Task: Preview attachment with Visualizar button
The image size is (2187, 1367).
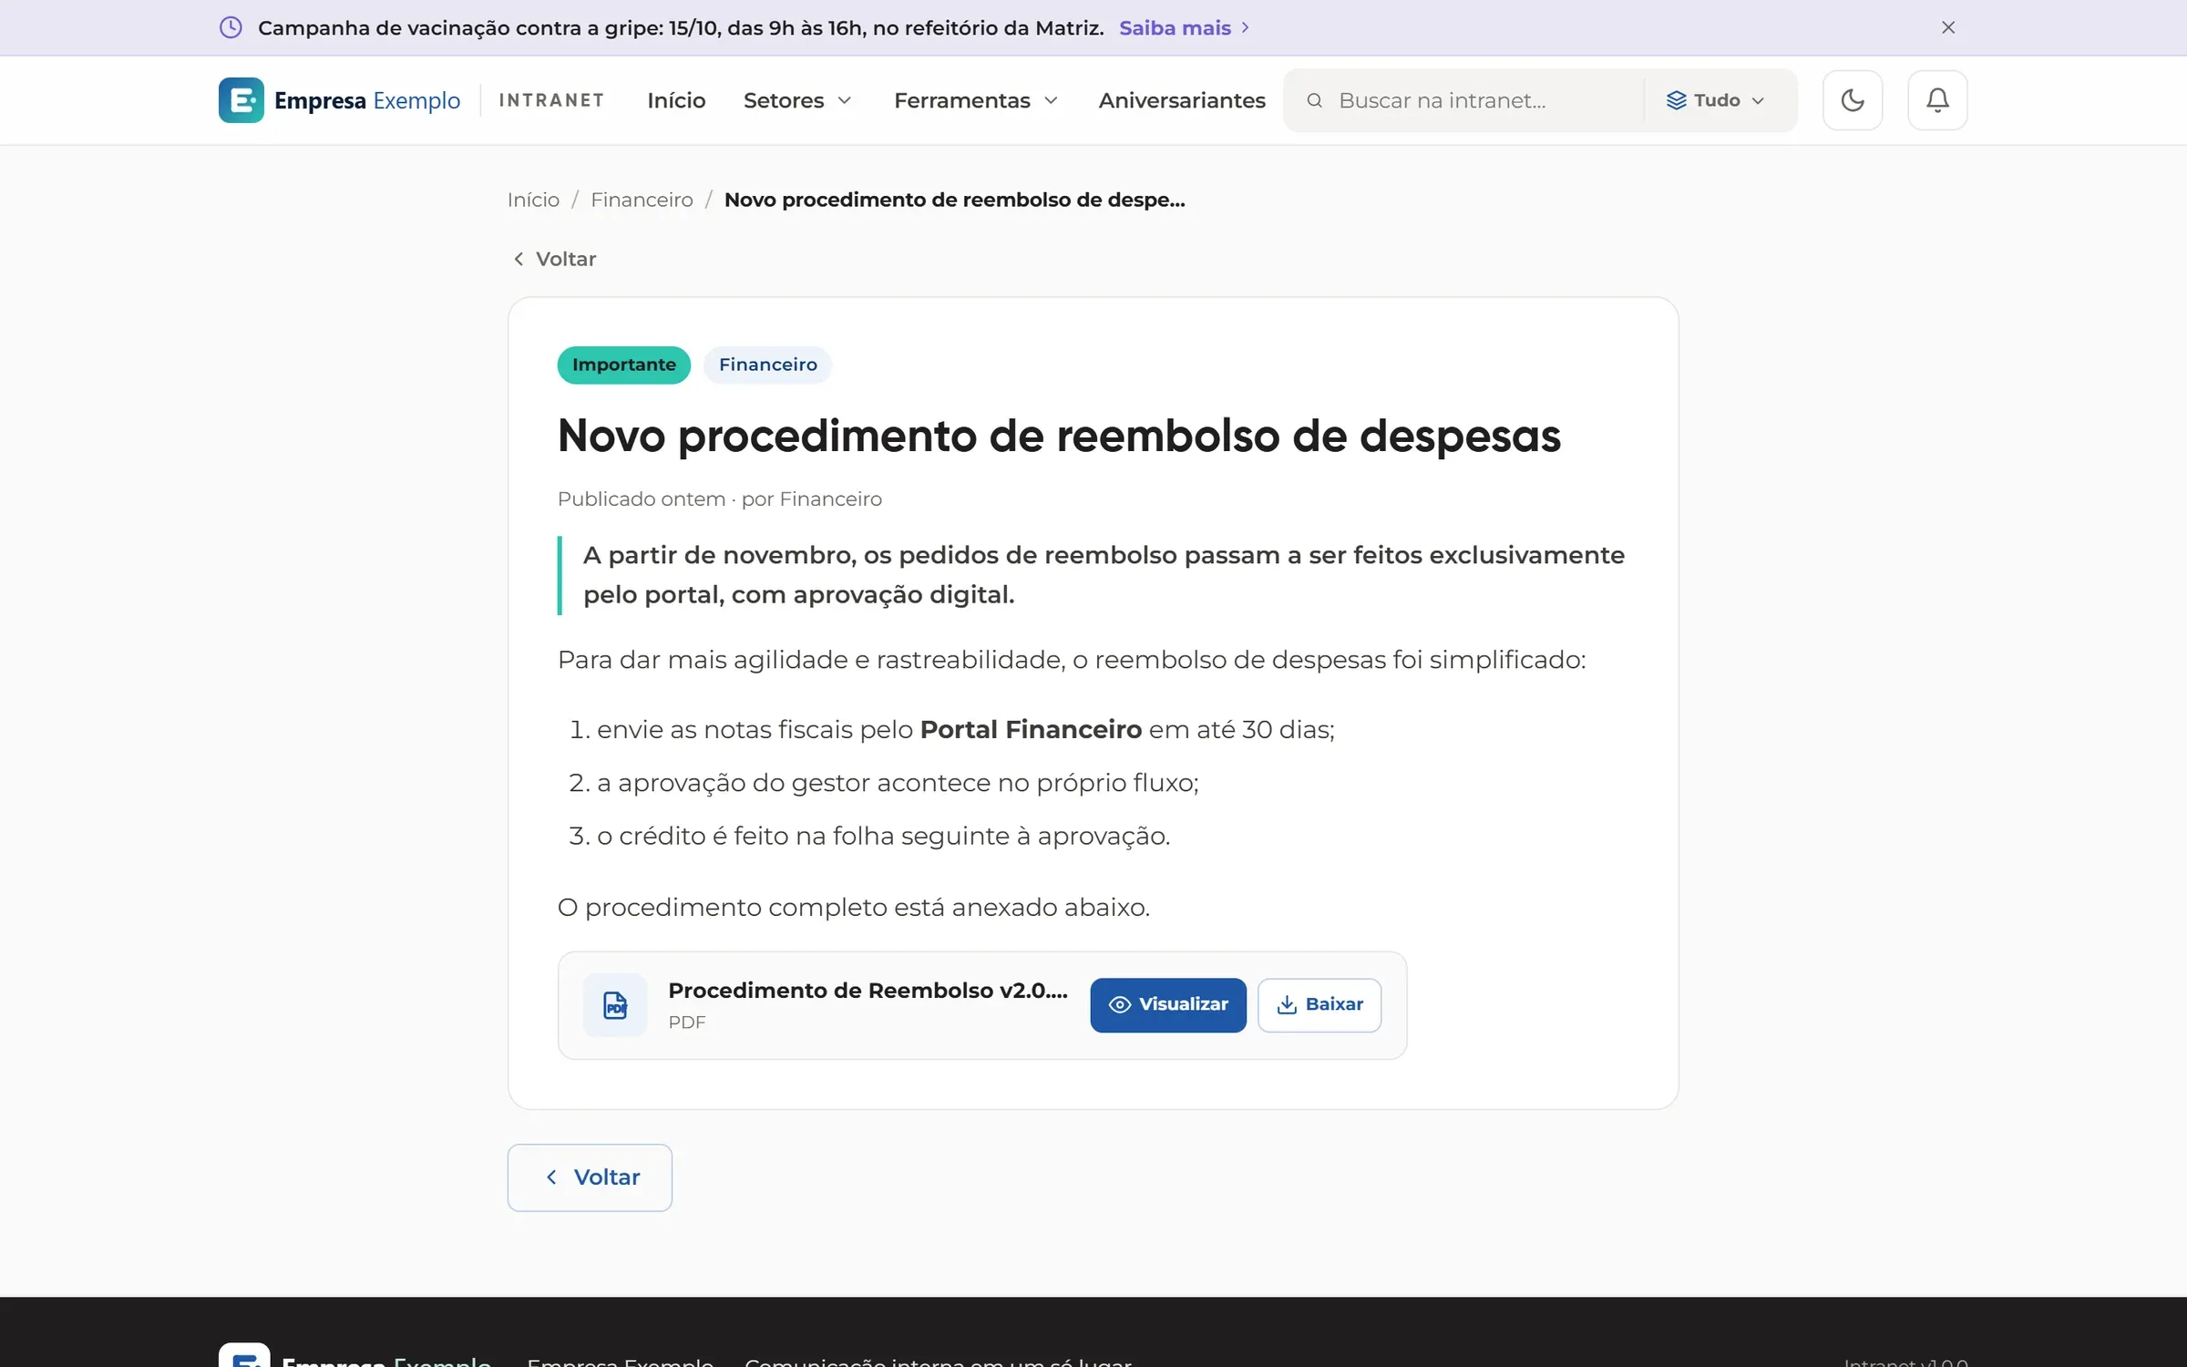Action: [x=1168, y=1005]
